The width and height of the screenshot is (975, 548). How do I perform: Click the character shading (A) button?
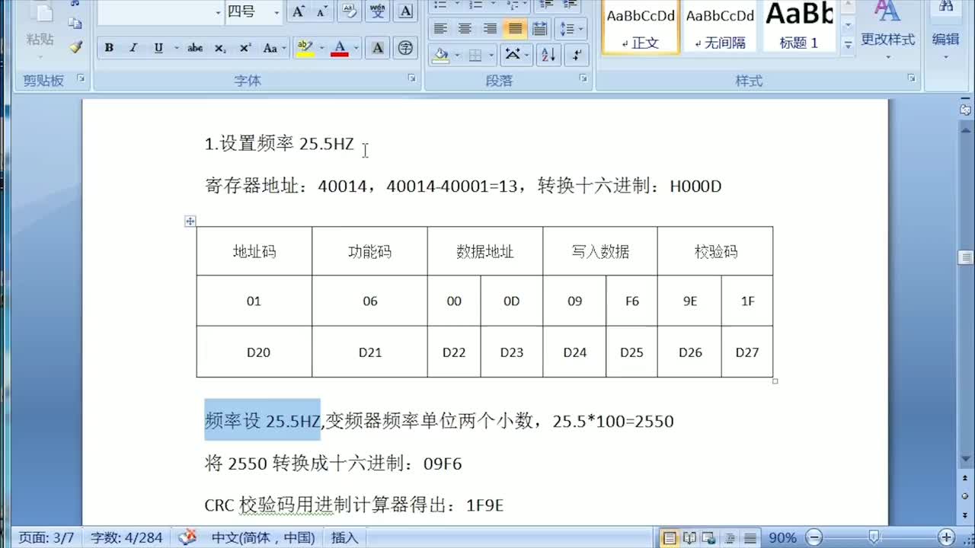[x=378, y=48]
